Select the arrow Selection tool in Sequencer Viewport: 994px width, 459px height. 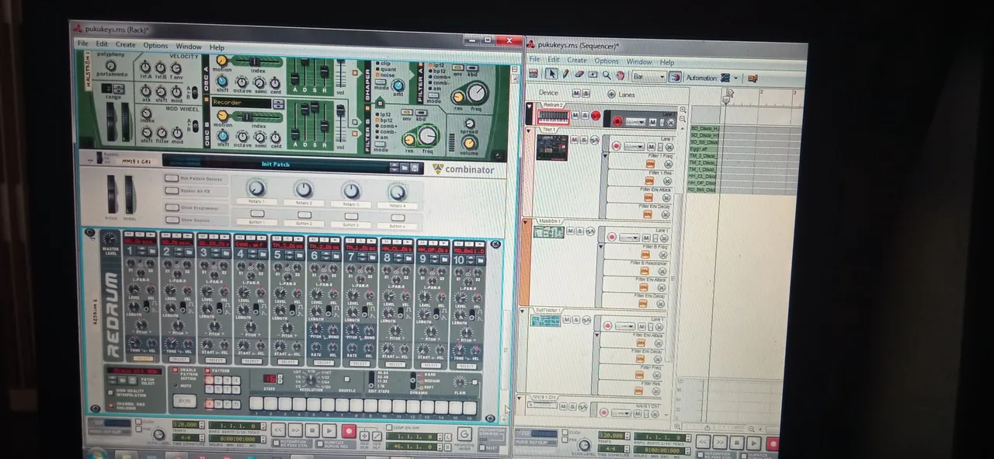point(551,75)
